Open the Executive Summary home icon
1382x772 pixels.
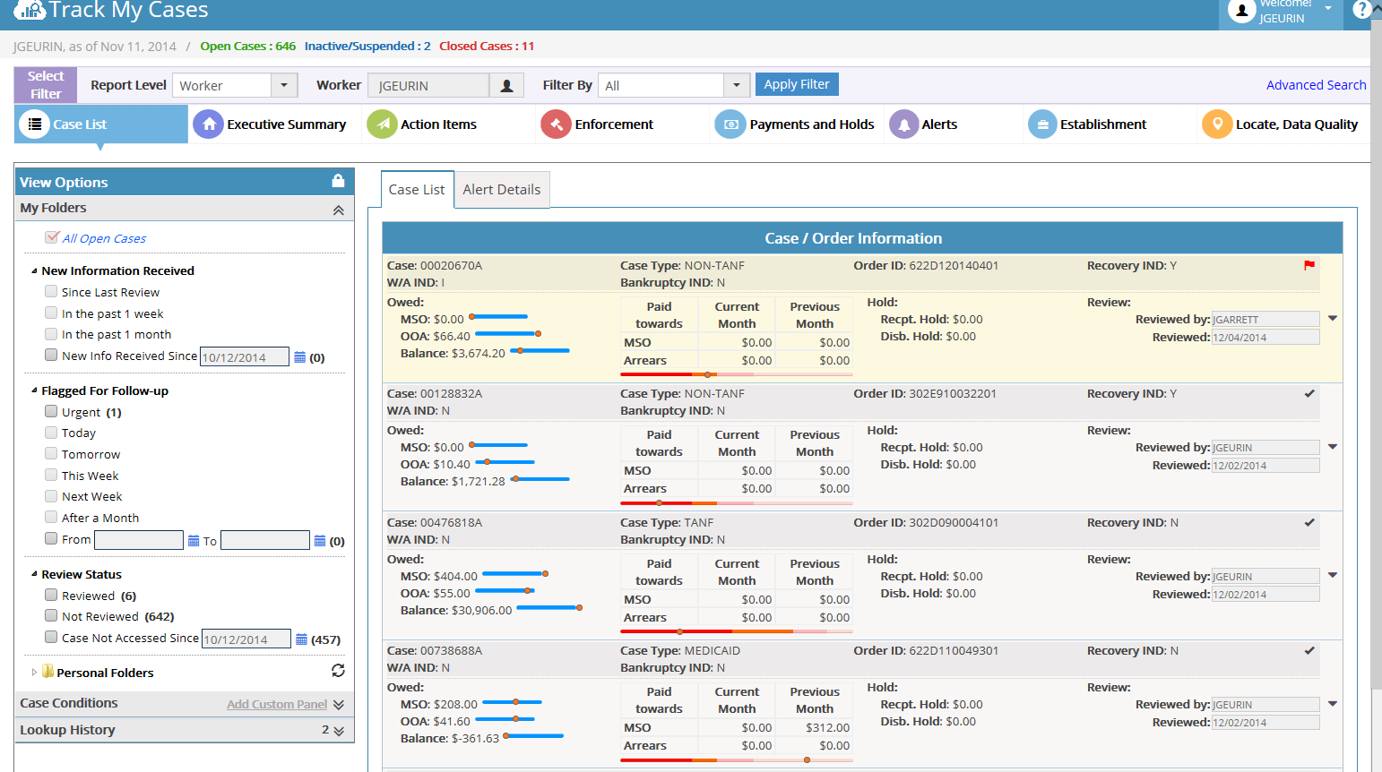click(208, 124)
